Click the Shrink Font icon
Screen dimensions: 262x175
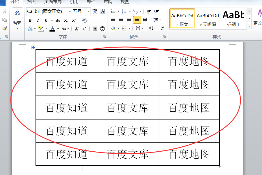[x=84, y=29]
